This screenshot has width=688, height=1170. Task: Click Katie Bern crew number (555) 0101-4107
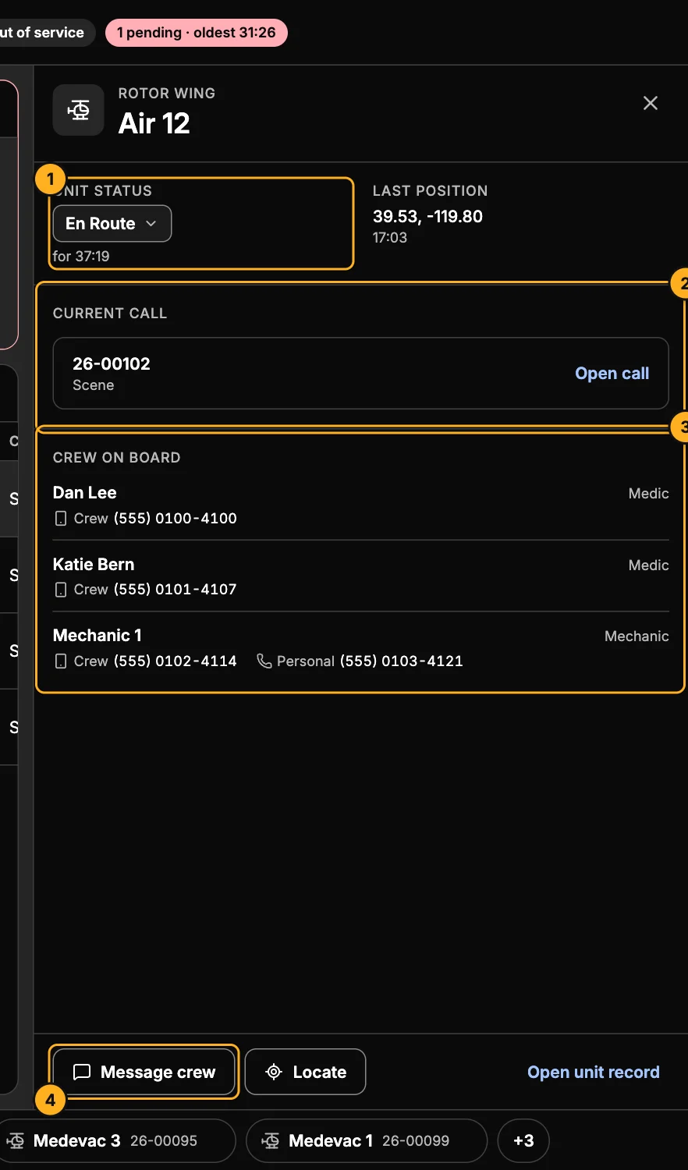pyautogui.click(x=176, y=590)
